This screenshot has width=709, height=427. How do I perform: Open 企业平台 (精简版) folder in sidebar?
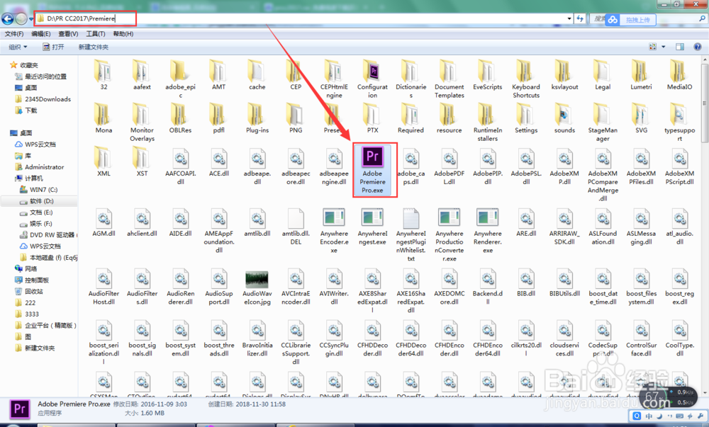click(x=45, y=325)
